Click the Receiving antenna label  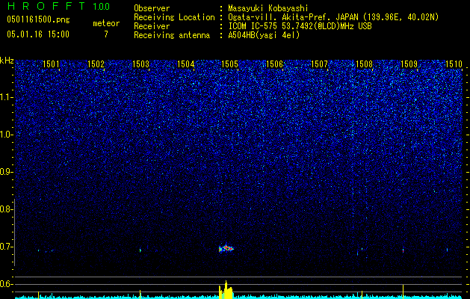tap(172, 35)
